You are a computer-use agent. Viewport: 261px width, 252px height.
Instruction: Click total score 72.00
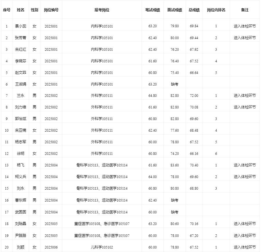click(194, 95)
